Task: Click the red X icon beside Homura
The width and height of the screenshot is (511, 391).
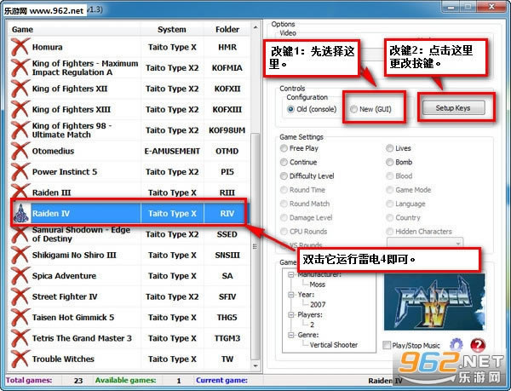Action: 20,47
